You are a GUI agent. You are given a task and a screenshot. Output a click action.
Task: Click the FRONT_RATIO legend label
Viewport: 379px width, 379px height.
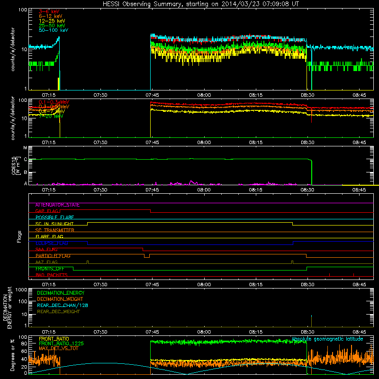point(54,339)
